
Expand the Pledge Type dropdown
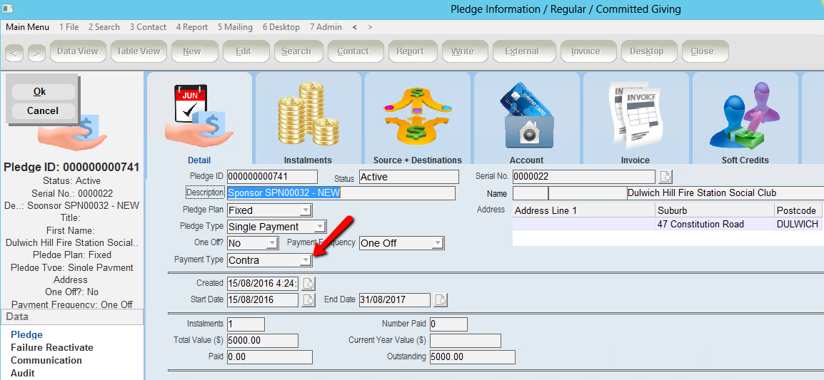pyautogui.click(x=319, y=227)
